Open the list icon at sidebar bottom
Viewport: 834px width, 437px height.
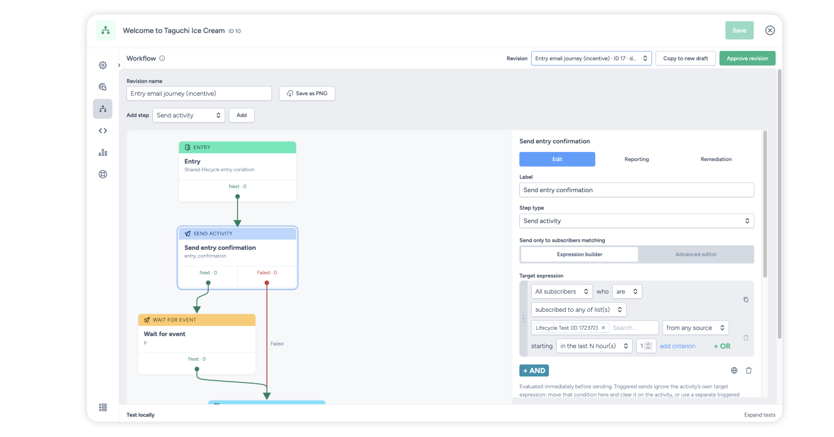(103, 407)
